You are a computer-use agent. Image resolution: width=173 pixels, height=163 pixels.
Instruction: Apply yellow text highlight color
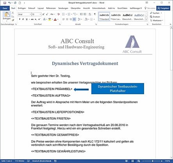point(50,20)
